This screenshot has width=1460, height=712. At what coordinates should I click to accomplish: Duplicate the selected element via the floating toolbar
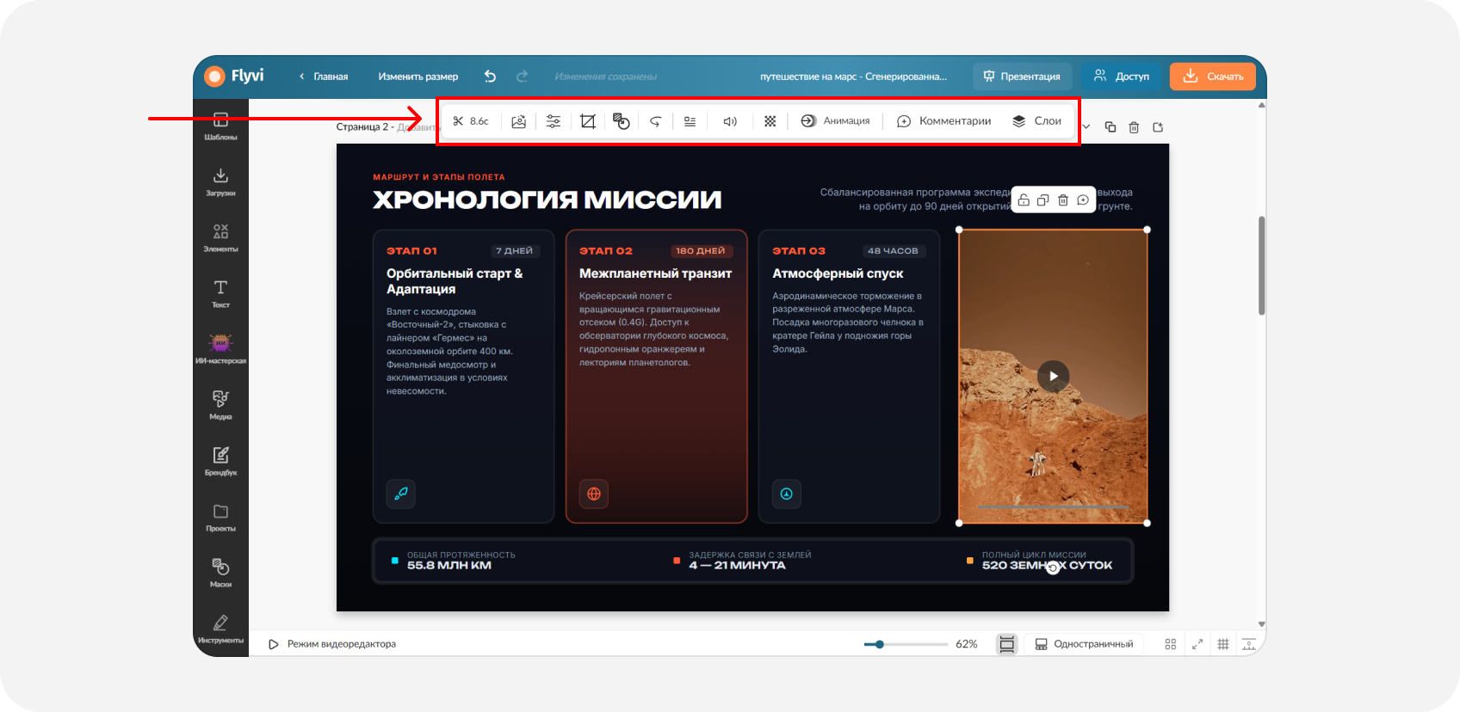tap(1043, 200)
